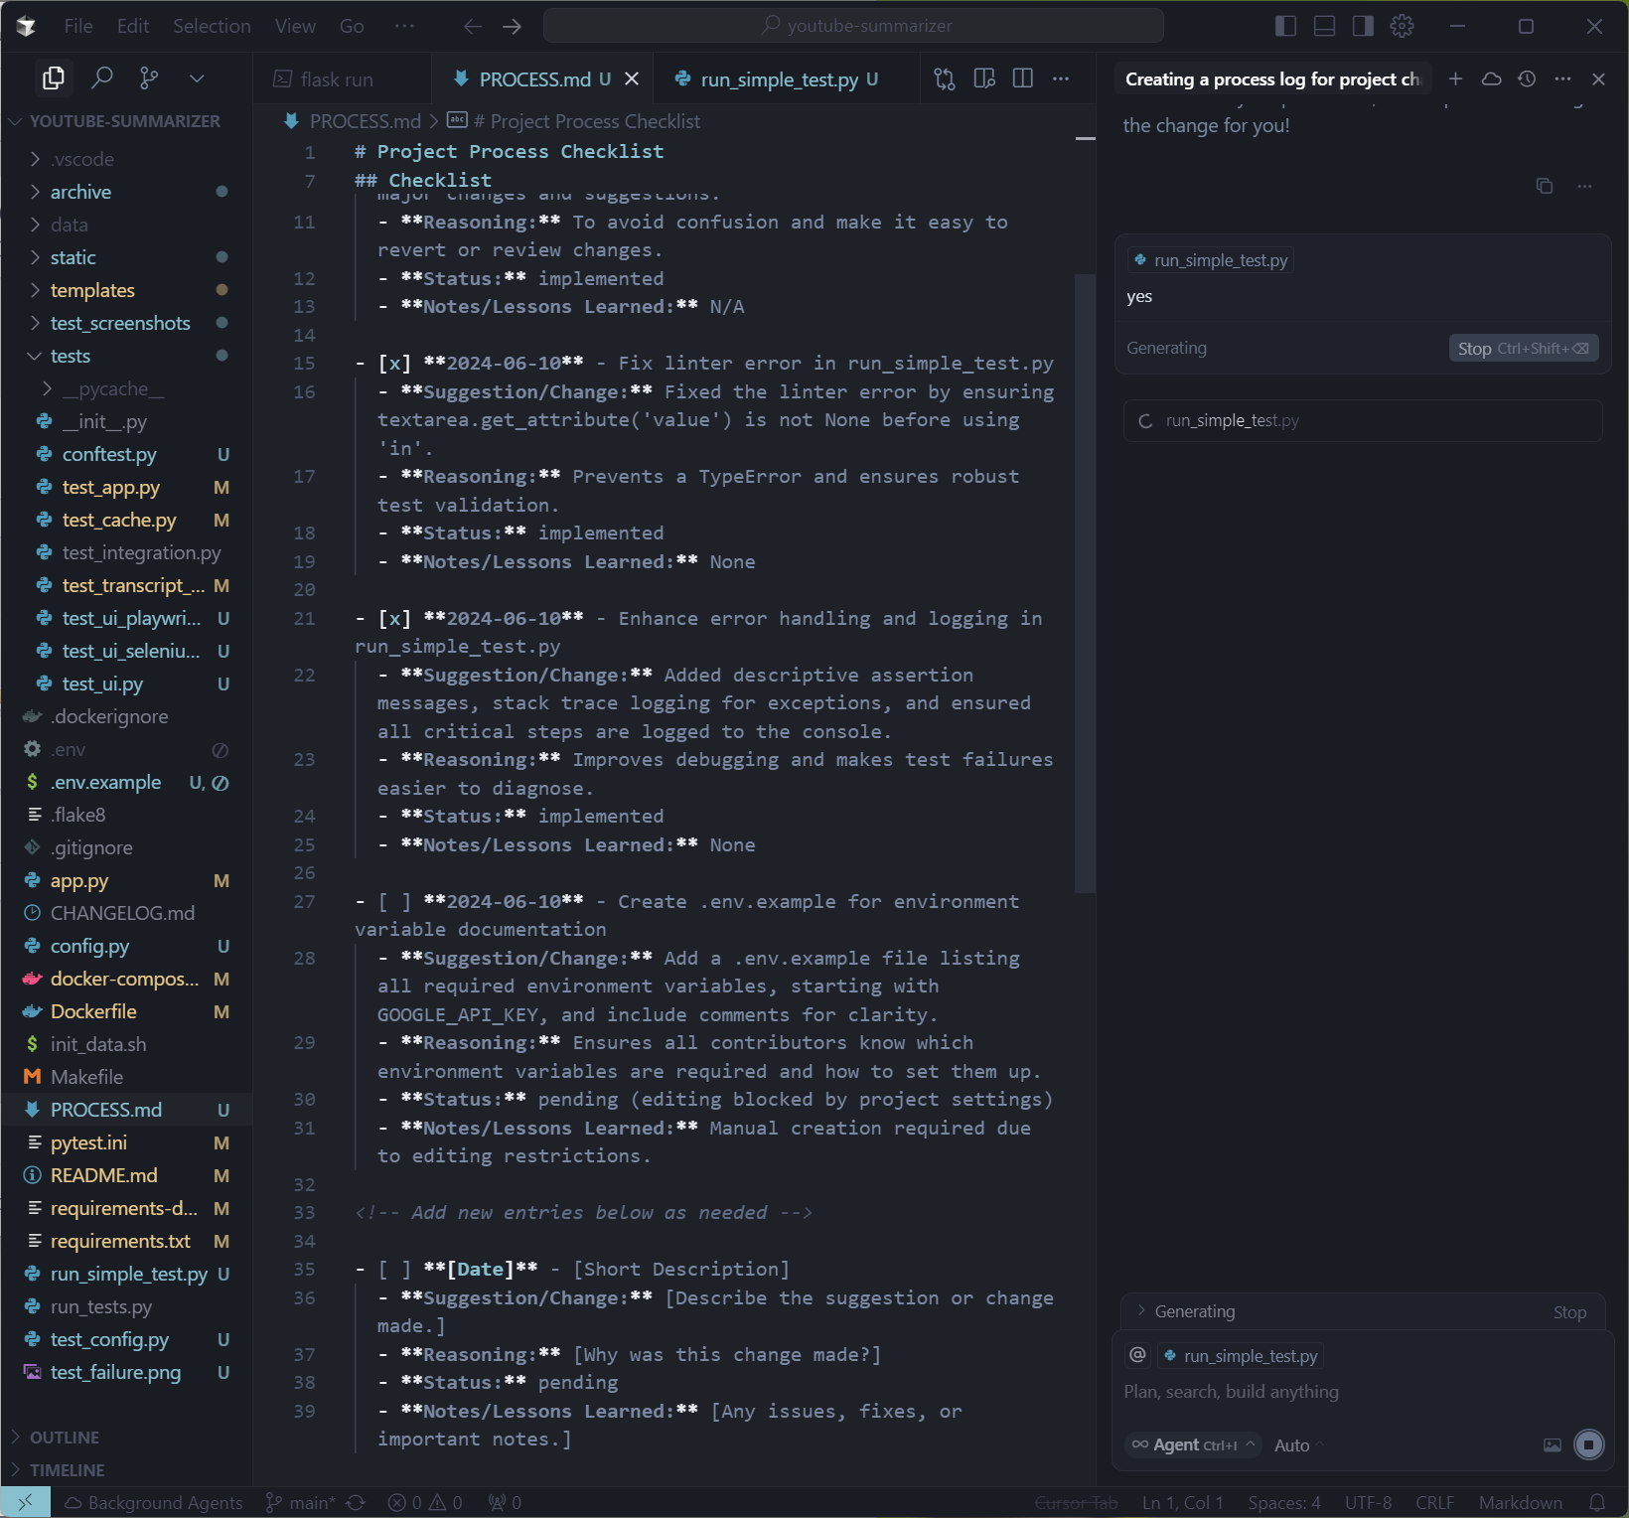Open Cursor settings gear icon
The height and width of the screenshot is (1518, 1629).
tap(1402, 26)
